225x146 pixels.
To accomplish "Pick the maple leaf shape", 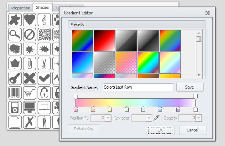I will 15,63.
